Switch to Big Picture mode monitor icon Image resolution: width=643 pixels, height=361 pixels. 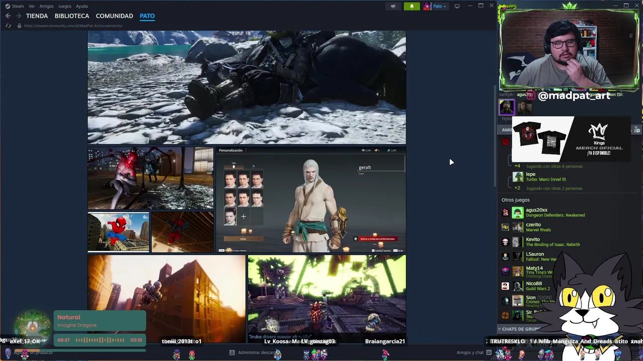pos(457,6)
